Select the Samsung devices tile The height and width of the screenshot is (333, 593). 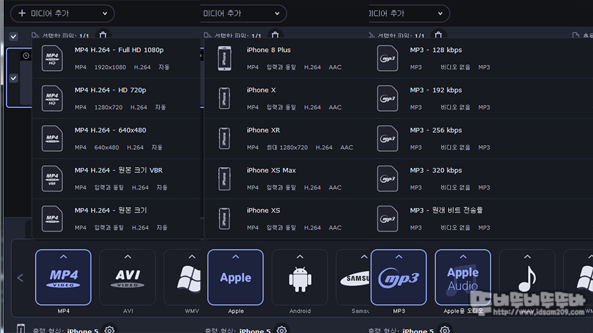click(x=353, y=277)
